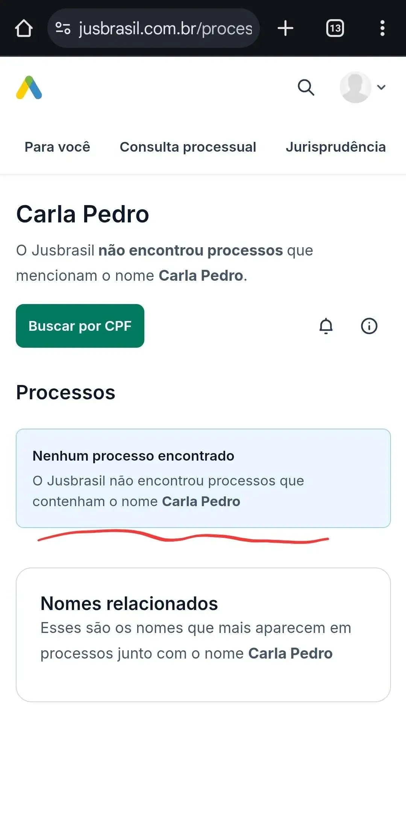Open a new tab with plus icon
The height and width of the screenshot is (823, 406).
pos(285,28)
